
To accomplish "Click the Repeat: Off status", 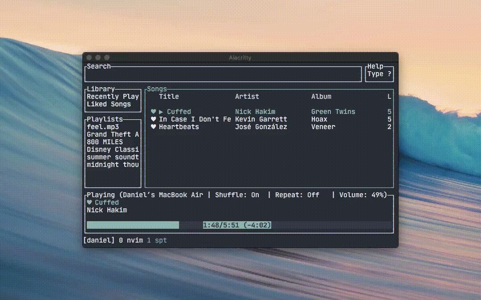I will [x=297, y=195].
